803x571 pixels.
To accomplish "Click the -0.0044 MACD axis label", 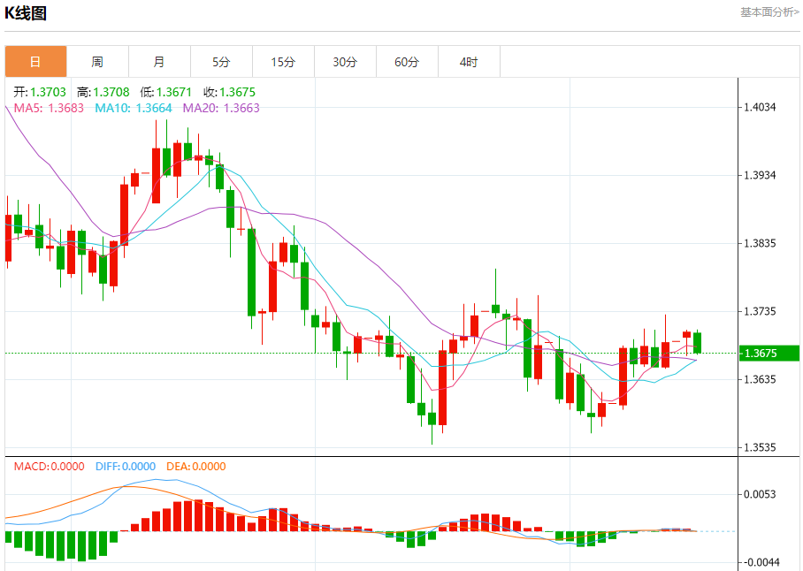I will [x=761, y=562].
